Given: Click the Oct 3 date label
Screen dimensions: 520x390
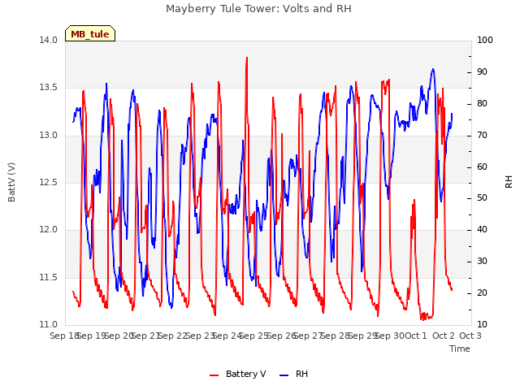Looking at the screenshot, I should 470,336.
